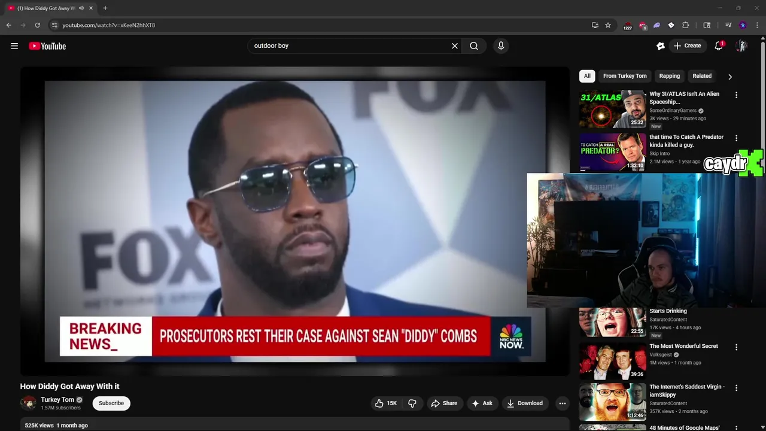Viewport: 766px width, 431px height.
Task: Open the Chrome profile avatar
Action: tap(743, 25)
